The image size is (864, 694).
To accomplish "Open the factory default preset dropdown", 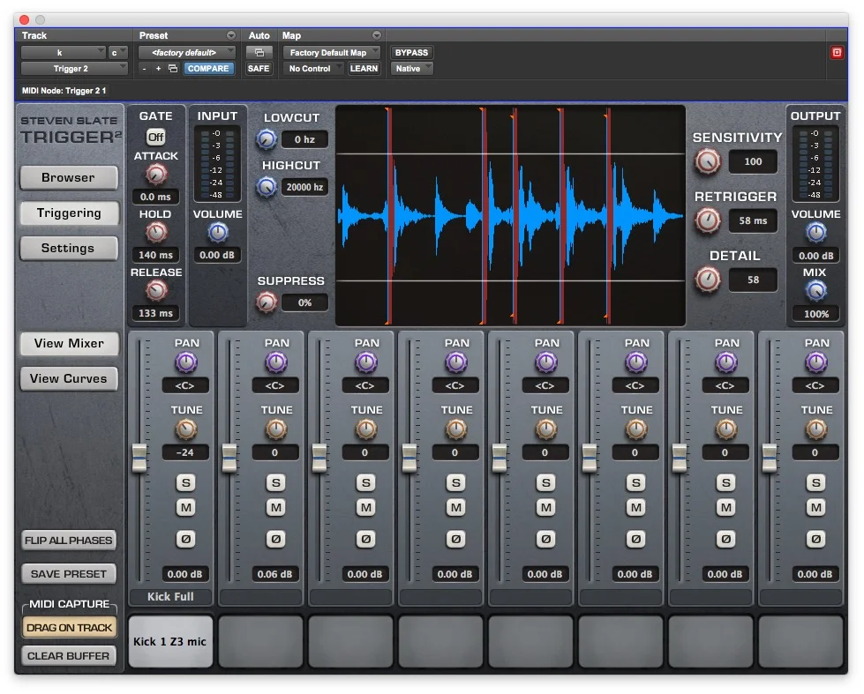I will point(187,52).
